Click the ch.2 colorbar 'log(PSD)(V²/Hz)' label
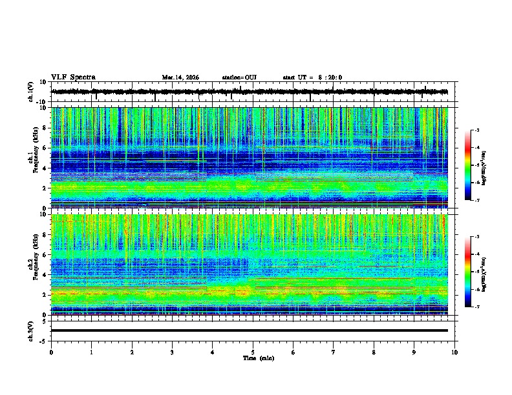This screenshot has height=395, width=512. coord(484,275)
